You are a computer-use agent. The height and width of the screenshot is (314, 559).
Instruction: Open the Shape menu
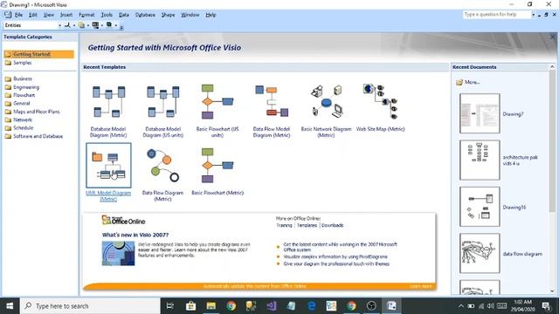click(x=168, y=15)
